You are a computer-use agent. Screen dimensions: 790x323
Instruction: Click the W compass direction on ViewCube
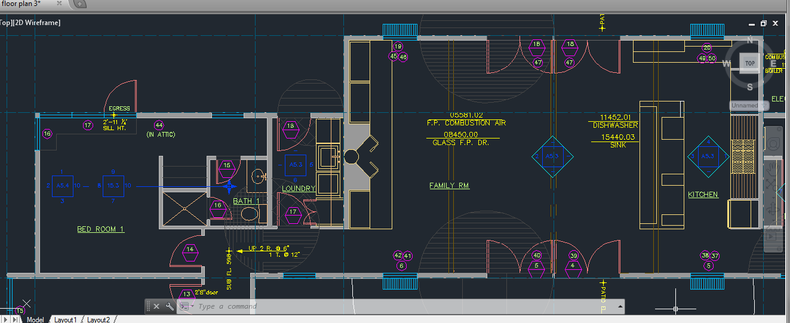[727, 64]
